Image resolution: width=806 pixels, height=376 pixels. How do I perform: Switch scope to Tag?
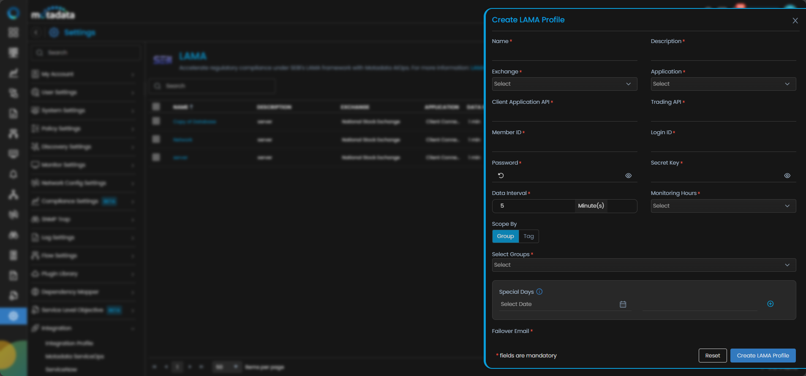click(x=528, y=236)
